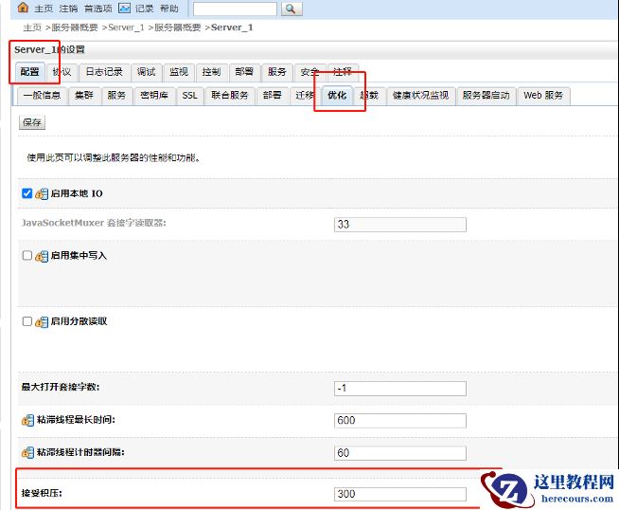619x510 pixels.
Task: Open the 联合服务 sub-tab
Action: (230, 96)
